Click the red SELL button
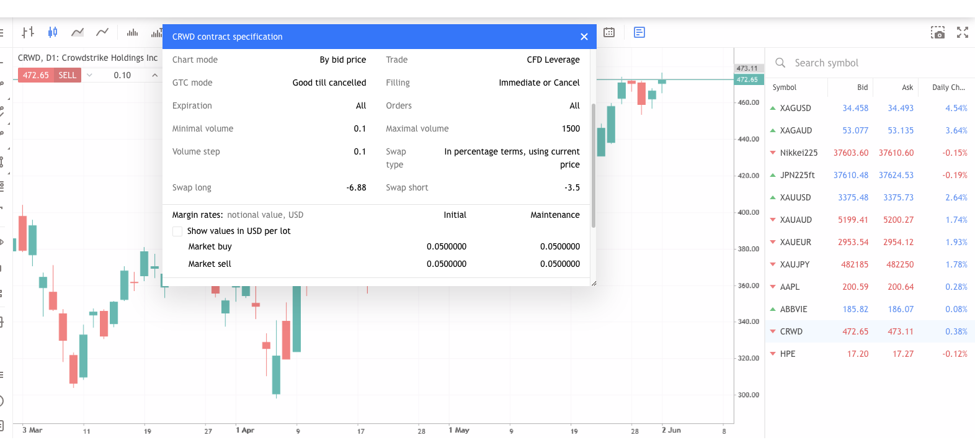Image resolution: width=975 pixels, height=440 pixels. pyautogui.click(x=68, y=75)
